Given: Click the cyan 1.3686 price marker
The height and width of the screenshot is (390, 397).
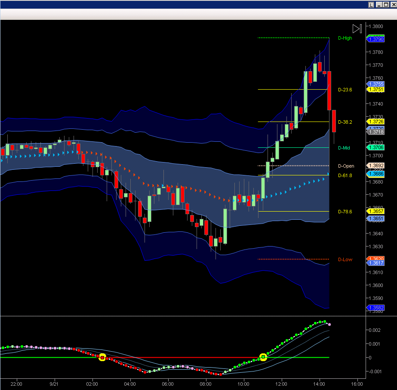Looking at the screenshot, I should coord(376,174).
